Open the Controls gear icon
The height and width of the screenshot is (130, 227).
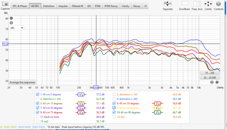[218, 4]
